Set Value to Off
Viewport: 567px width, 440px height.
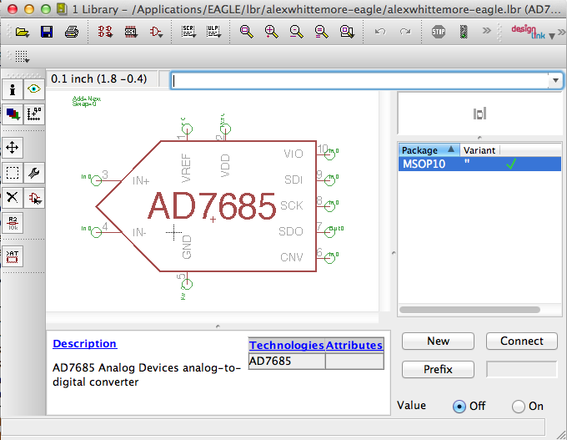(x=459, y=407)
